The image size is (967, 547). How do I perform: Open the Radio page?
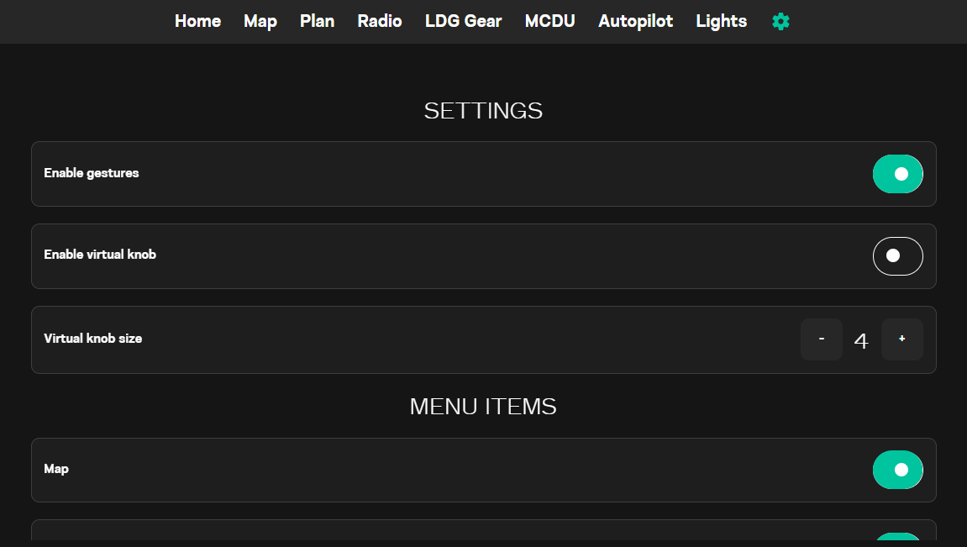[379, 21]
